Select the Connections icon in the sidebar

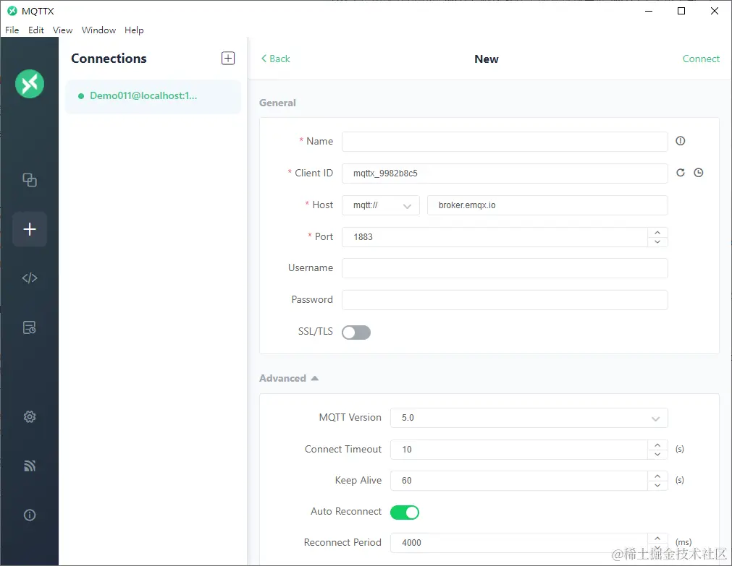tap(29, 180)
